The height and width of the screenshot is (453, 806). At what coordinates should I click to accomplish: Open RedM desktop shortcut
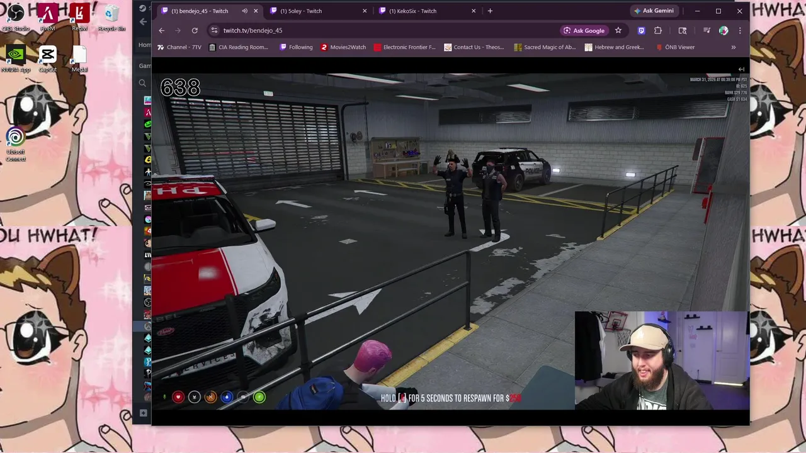[79, 17]
